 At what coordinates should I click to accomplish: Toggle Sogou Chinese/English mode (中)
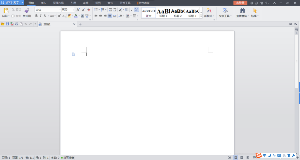pos(265,155)
